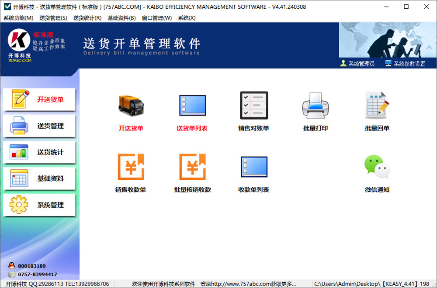Open the 系统(X) menu
The image size is (437, 288).
tap(187, 18)
